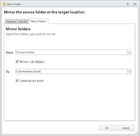This screenshot has width=140, height=136.
Task: Switch to the General tab
Action: tap(11, 21)
